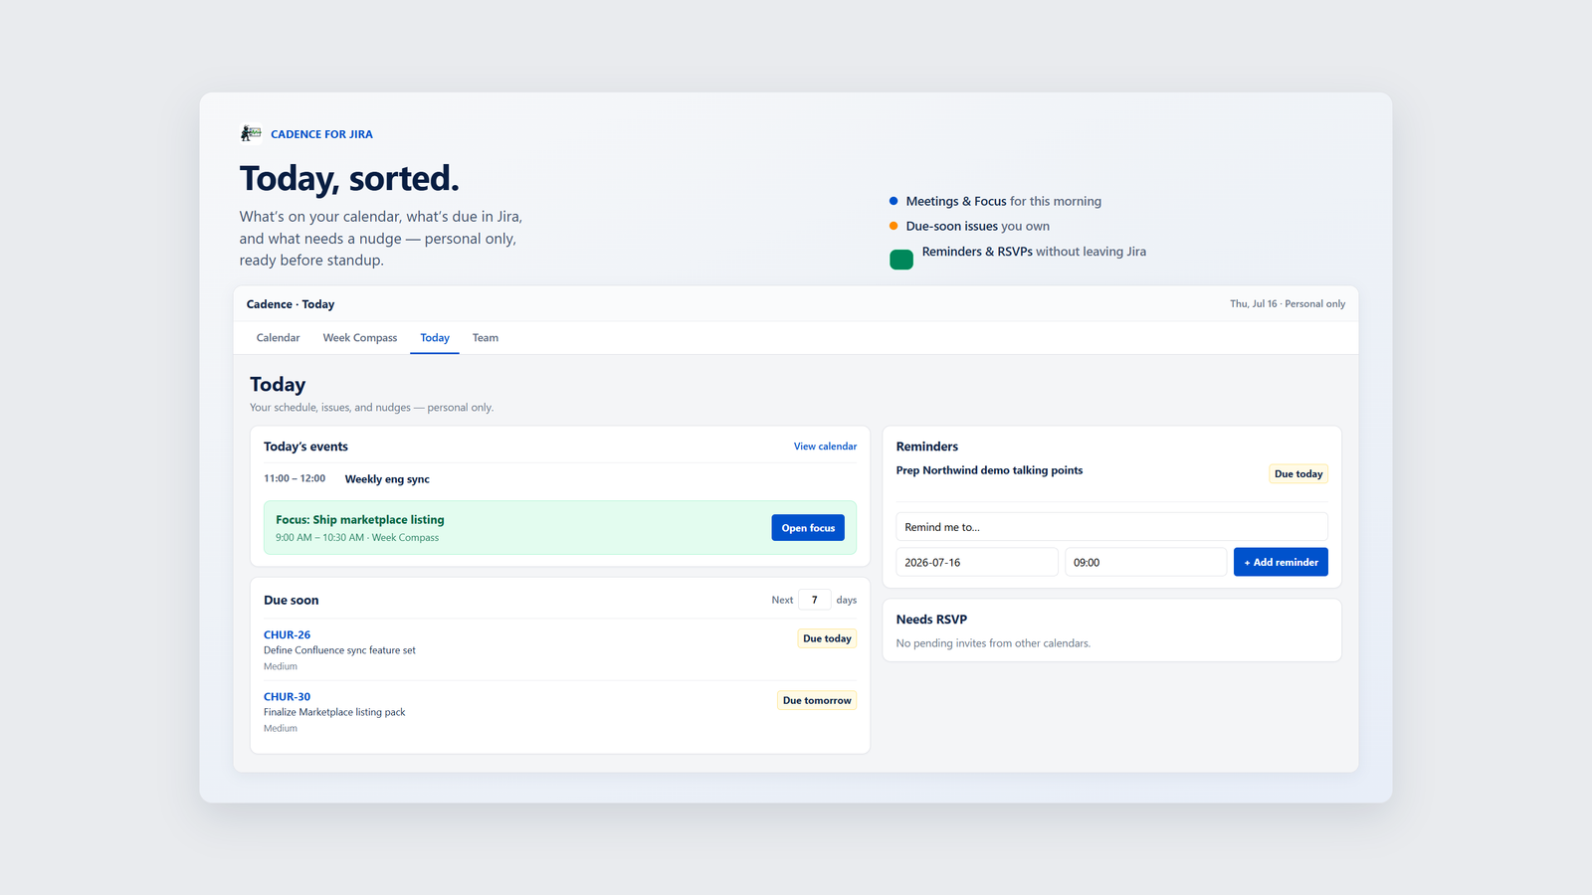This screenshot has height=895, width=1592.
Task: Open the Team tab
Action: coord(486,338)
